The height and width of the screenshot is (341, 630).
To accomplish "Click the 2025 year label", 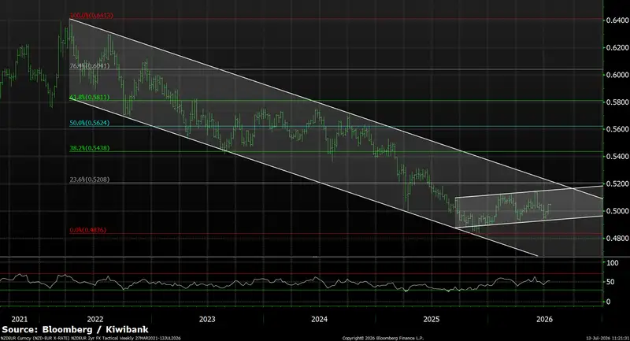I will 431,319.
